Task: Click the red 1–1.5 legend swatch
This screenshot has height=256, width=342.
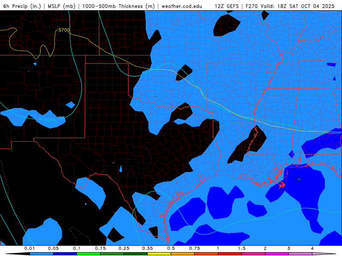Action: [x=230, y=254]
